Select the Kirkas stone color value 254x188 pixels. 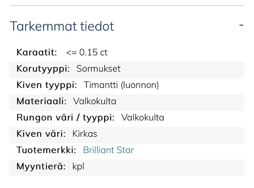tap(85, 134)
